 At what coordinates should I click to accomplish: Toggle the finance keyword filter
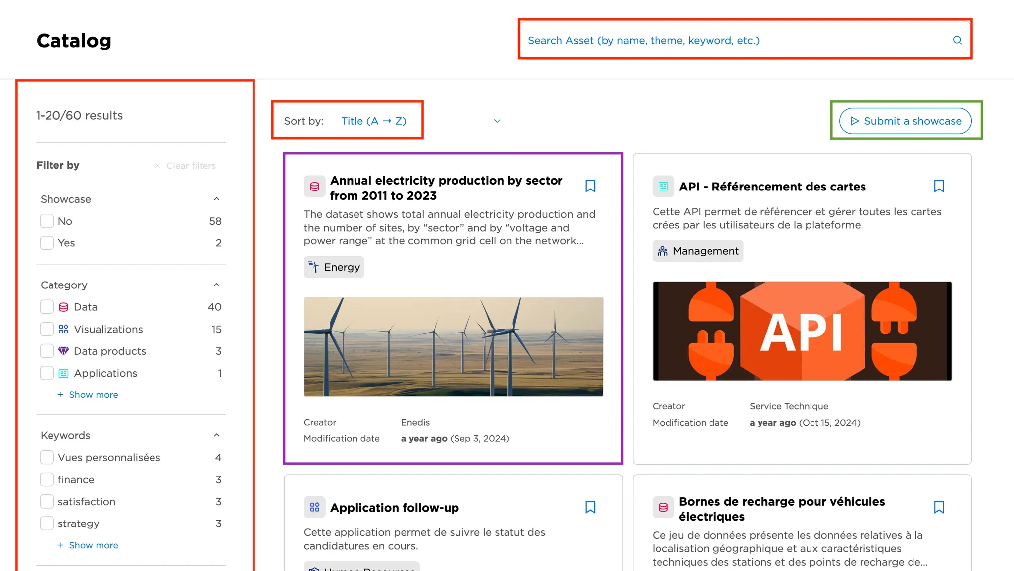(47, 479)
